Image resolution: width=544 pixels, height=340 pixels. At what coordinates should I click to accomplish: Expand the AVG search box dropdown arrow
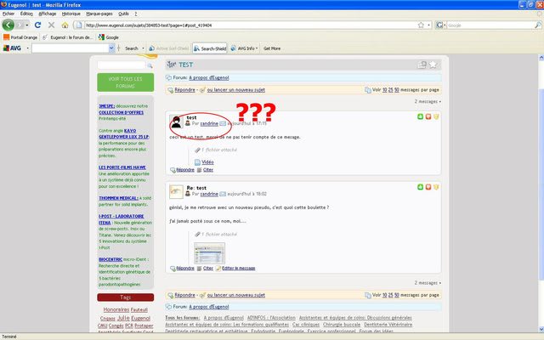(x=113, y=48)
